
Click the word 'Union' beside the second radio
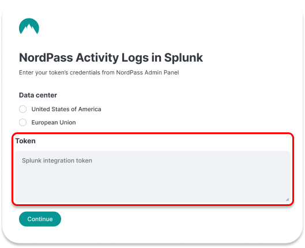67,123
